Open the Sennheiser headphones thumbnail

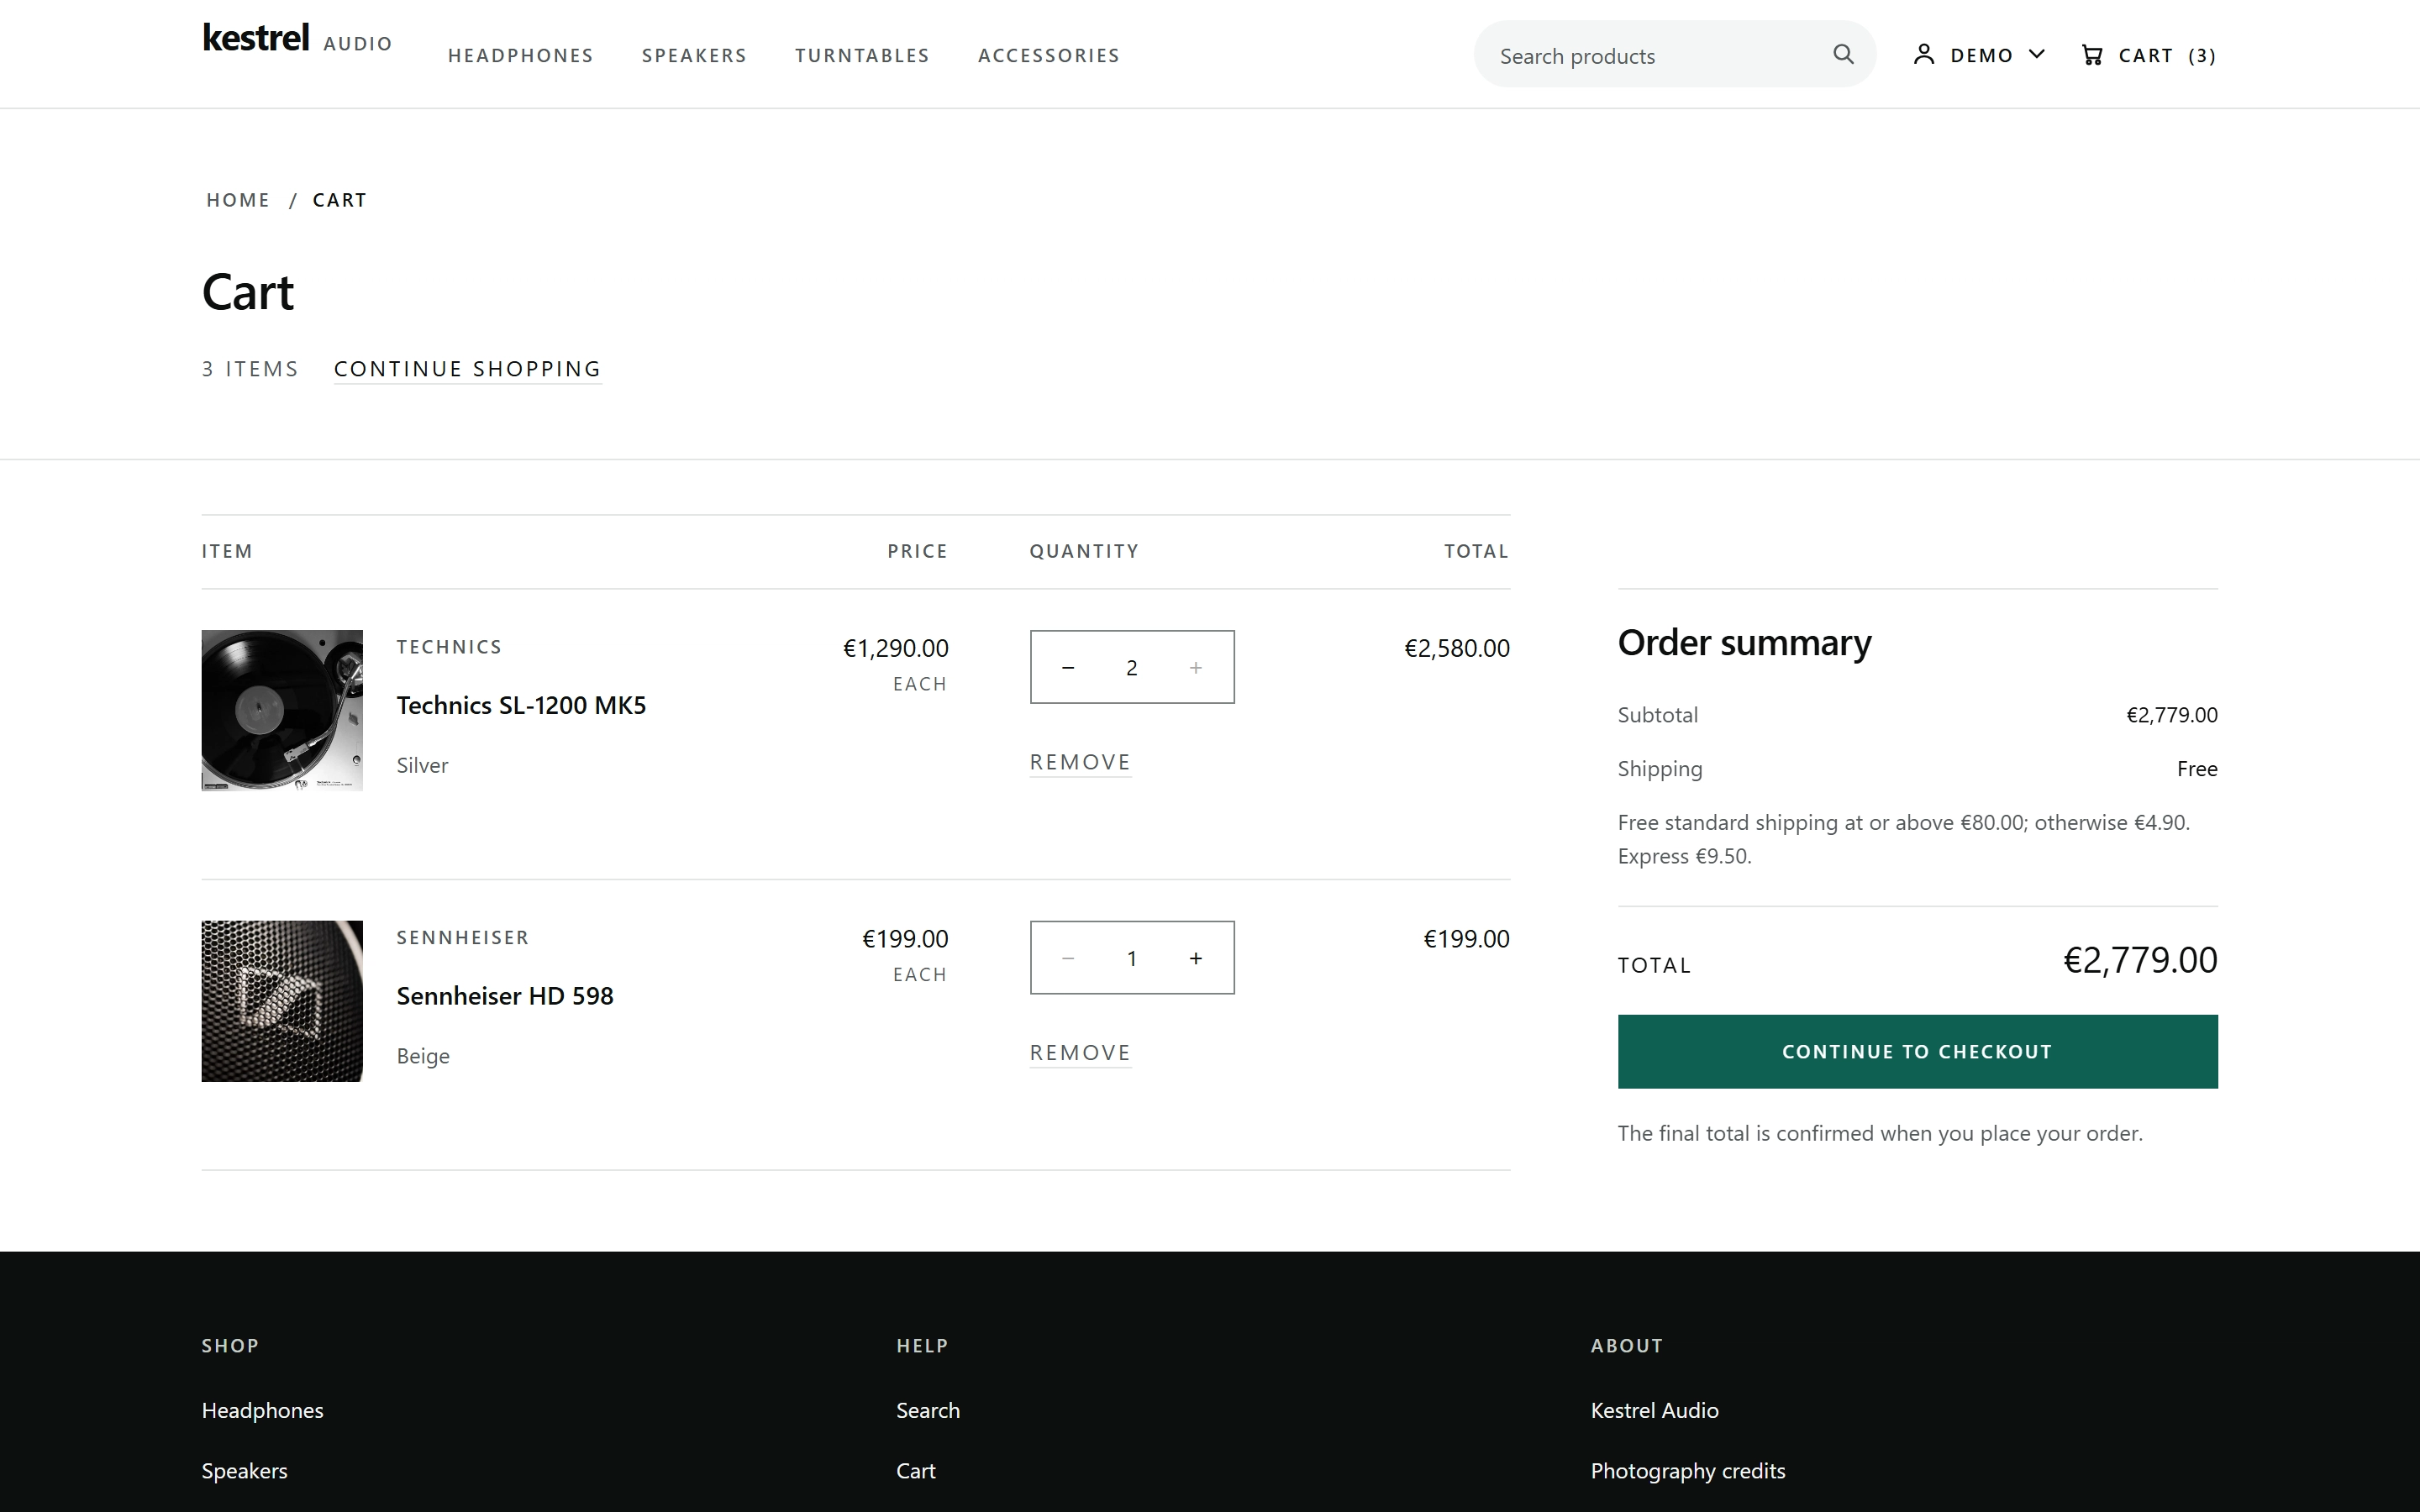(x=282, y=1001)
